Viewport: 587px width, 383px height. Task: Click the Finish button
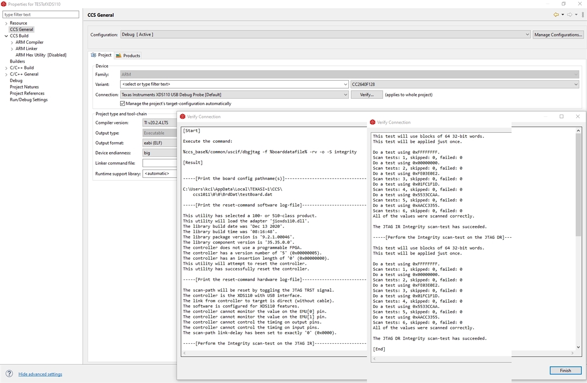566,370
